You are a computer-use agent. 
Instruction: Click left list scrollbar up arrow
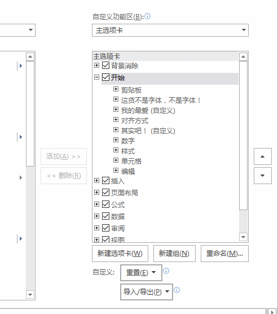30,56
